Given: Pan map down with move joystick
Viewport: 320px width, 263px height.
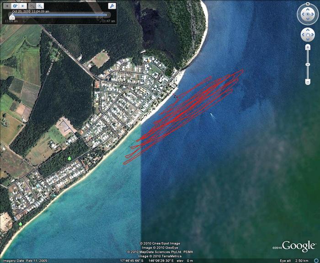Looking at the screenshot, I should 307,40.
